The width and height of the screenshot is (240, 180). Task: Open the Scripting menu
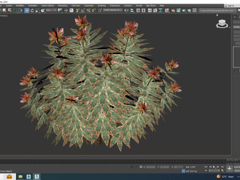pyautogui.click(x=101, y=5)
